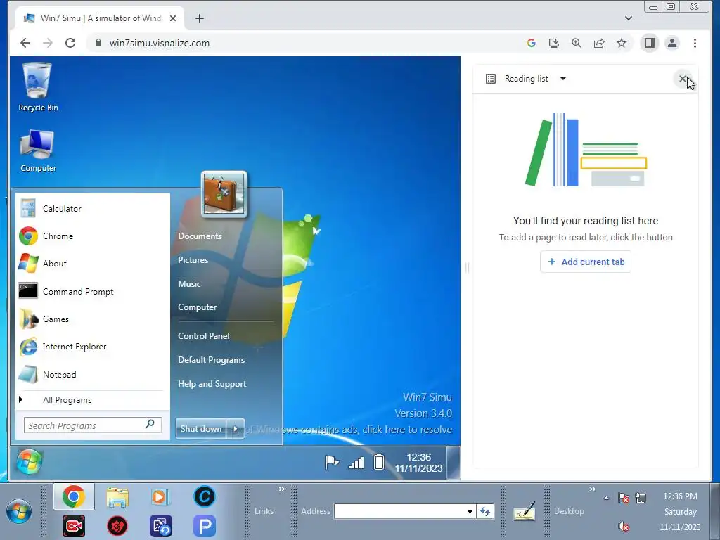Click the blue C app taskbar icon

pyautogui.click(x=205, y=496)
